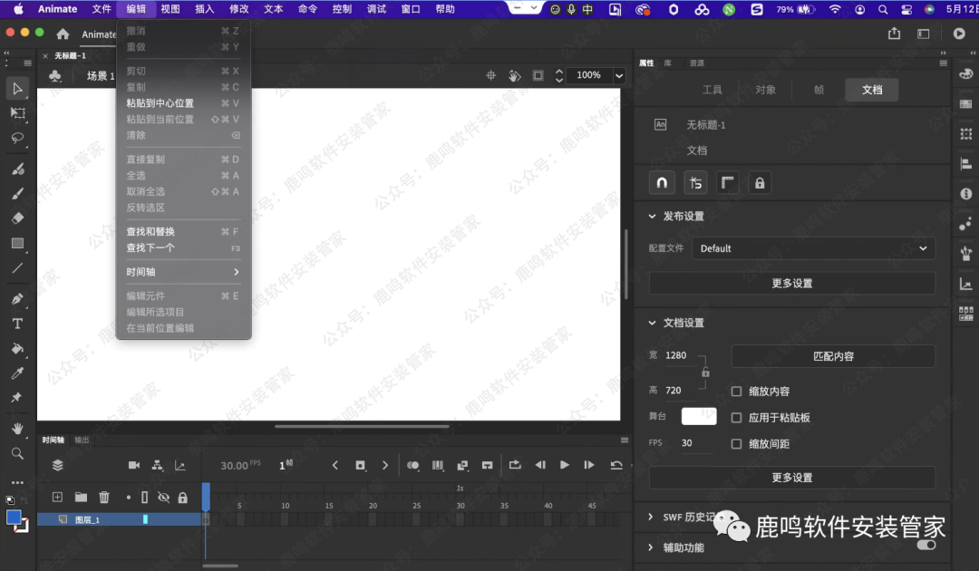
Task: Select the Zoom magnifier tool
Action: click(17, 453)
